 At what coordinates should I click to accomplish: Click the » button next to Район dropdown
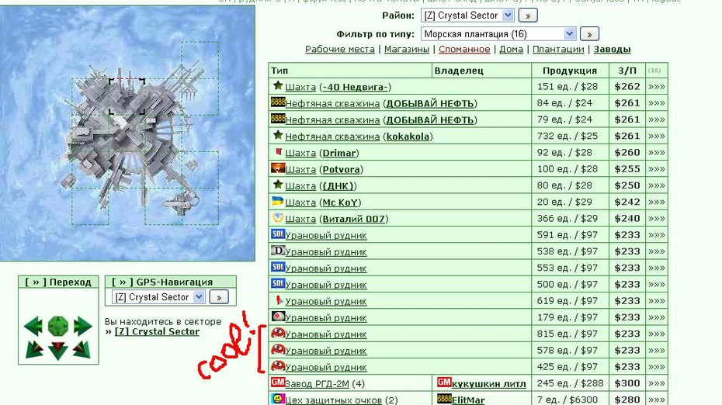[x=528, y=16]
